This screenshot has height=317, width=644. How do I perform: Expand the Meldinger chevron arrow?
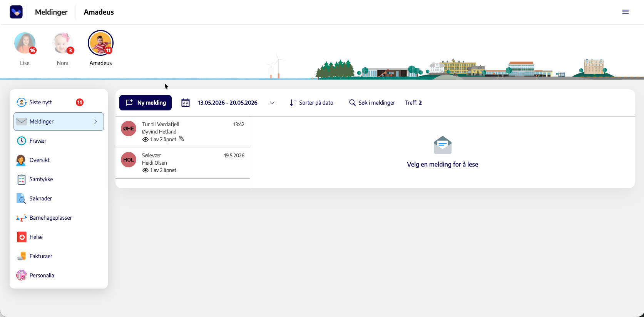point(96,122)
